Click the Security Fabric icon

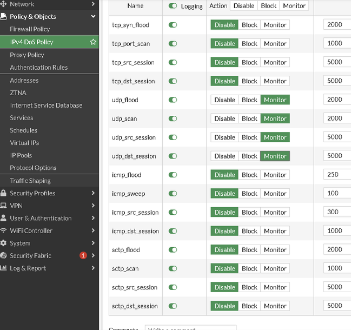point(4,255)
